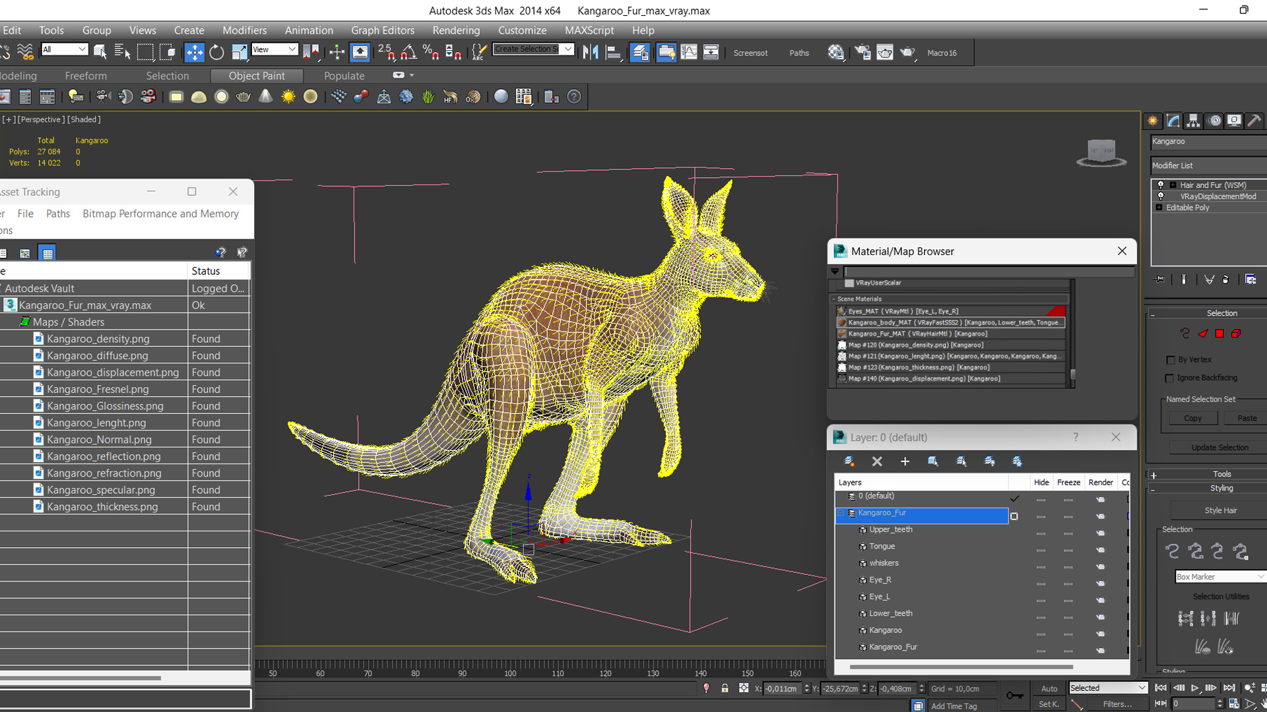Image resolution: width=1267 pixels, height=712 pixels.
Task: Enable the Ignore Backfacing checkbox
Action: (x=1169, y=378)
